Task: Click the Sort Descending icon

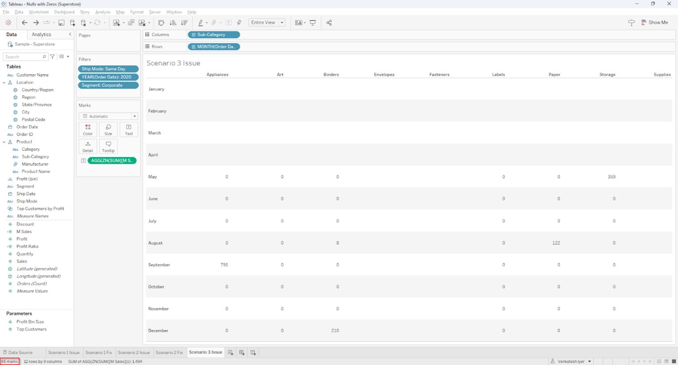Action: tap(184, 23)
